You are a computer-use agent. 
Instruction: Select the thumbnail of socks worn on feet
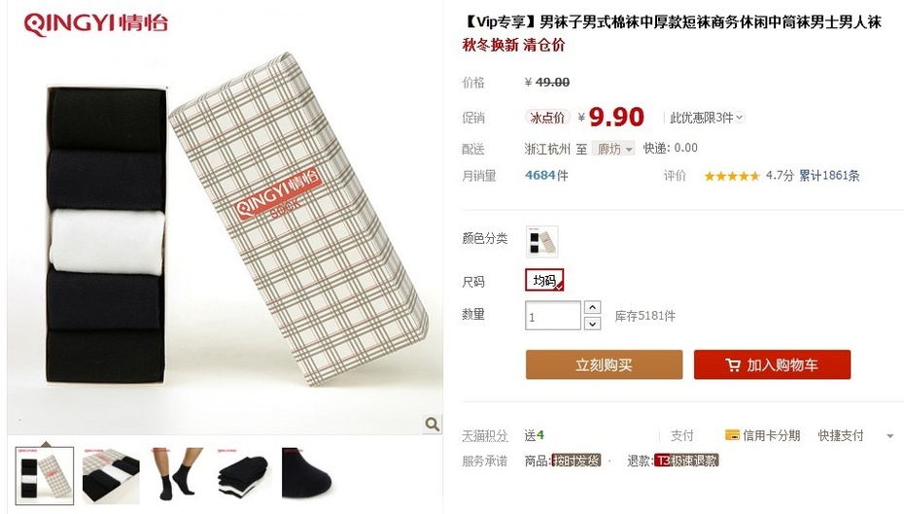coord(178,473)
